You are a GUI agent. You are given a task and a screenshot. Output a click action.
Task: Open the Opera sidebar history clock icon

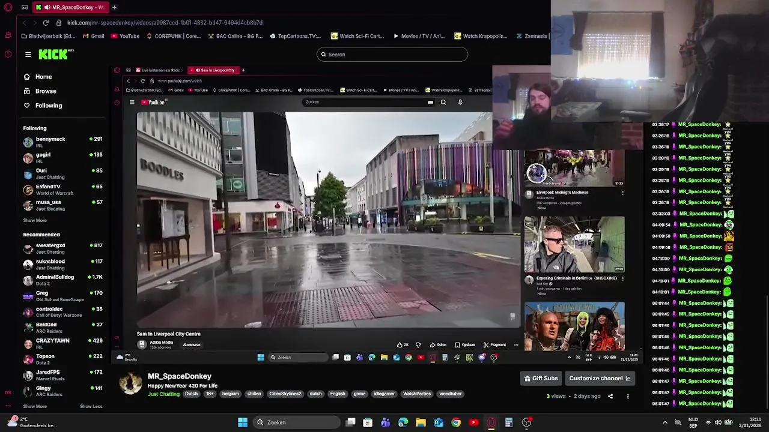pos(8,54)
